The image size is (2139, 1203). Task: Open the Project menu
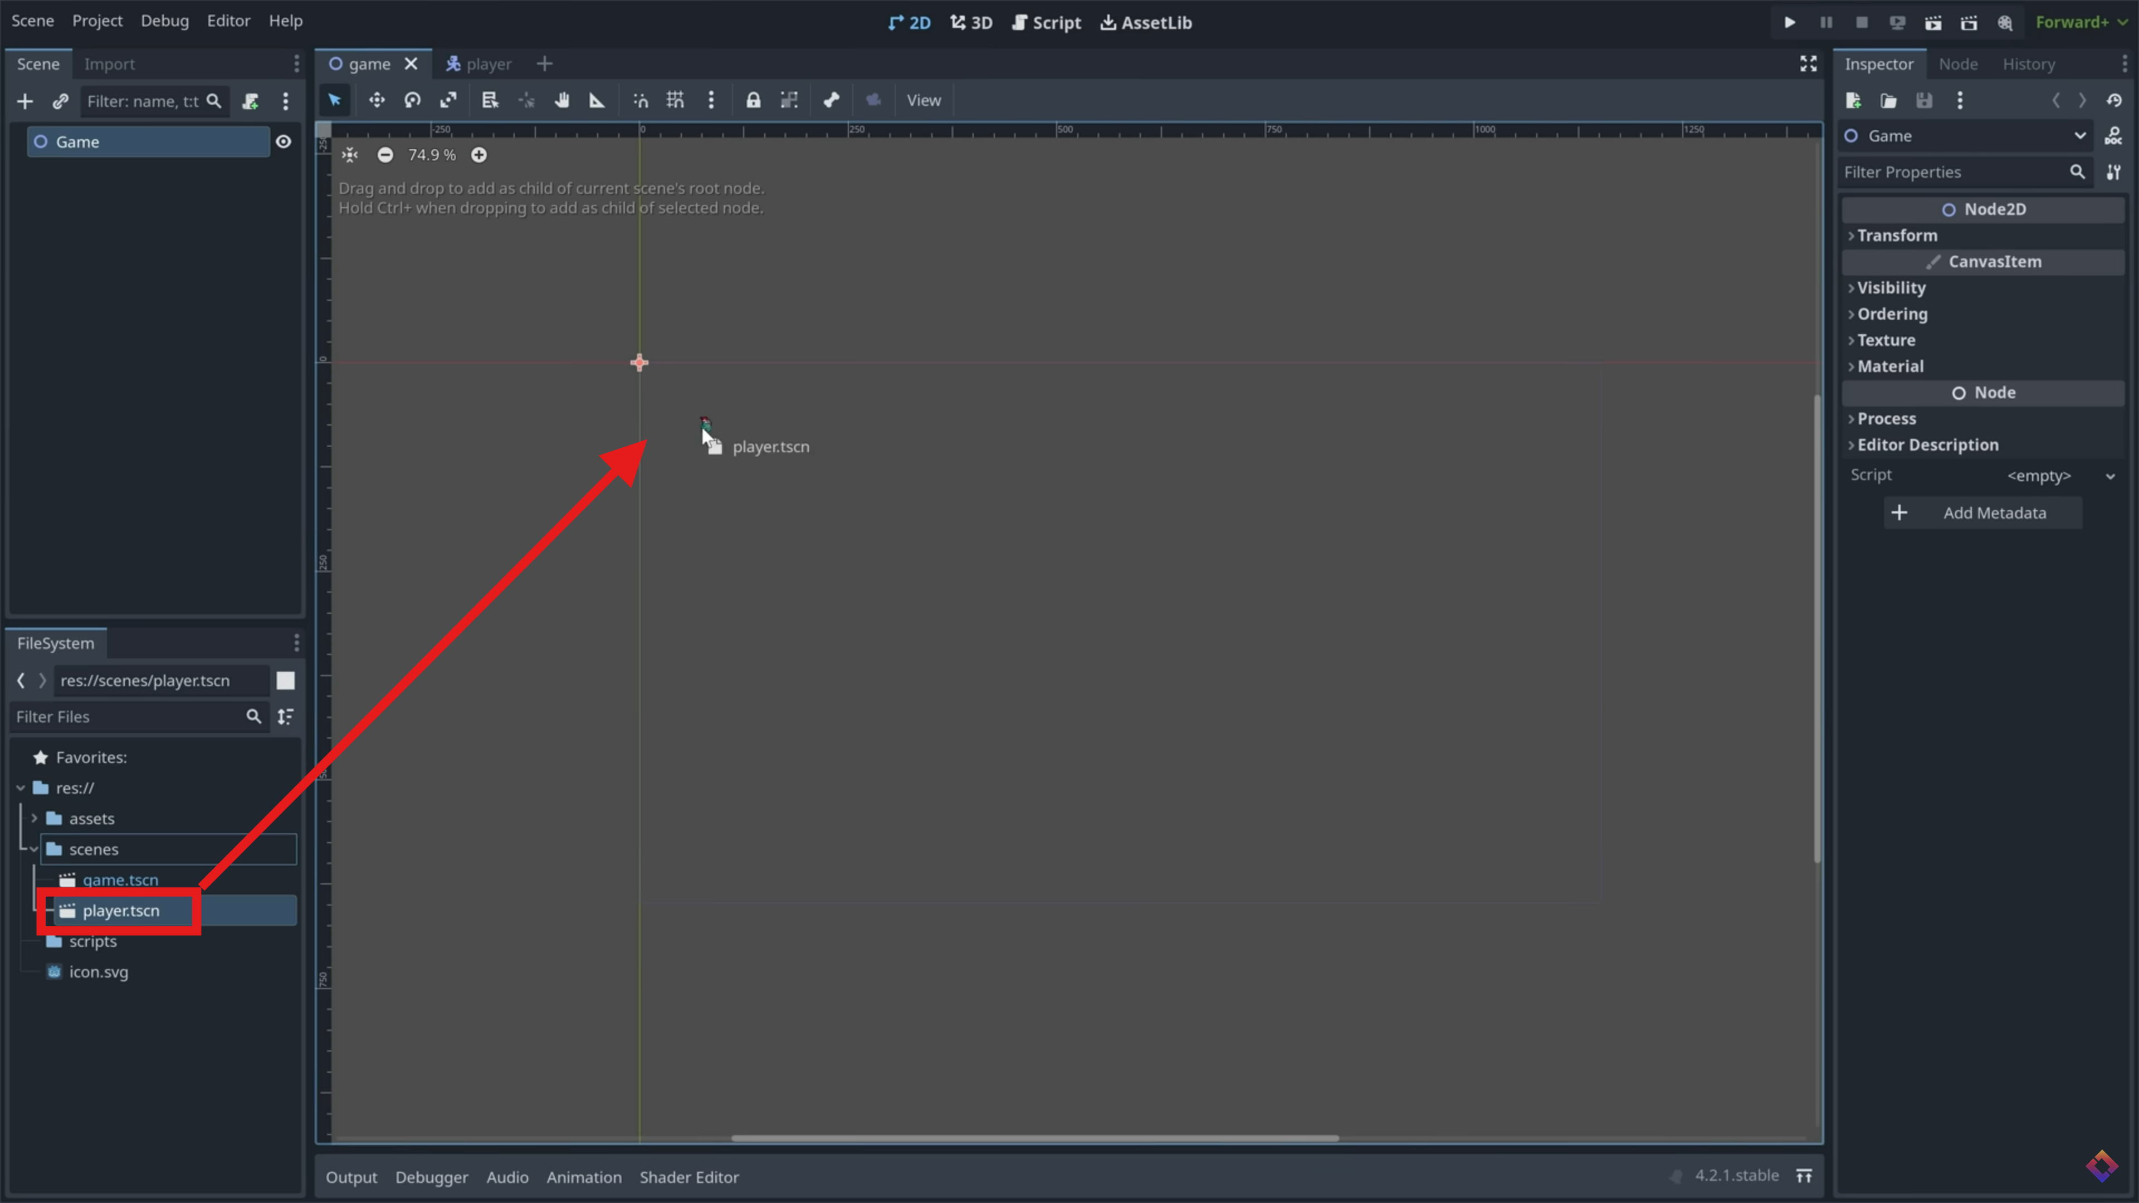coord(97,21)
